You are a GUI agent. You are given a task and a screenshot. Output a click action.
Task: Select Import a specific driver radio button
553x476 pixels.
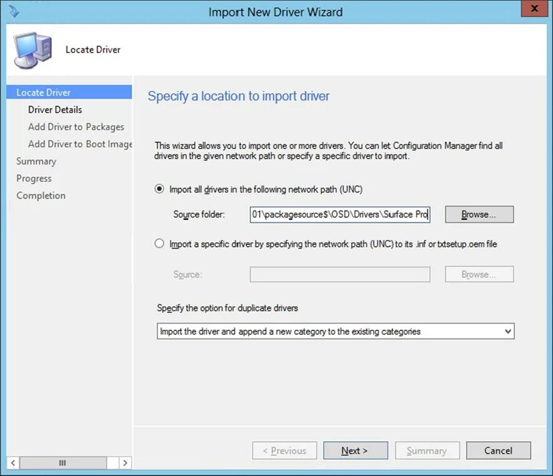point(159,244)
